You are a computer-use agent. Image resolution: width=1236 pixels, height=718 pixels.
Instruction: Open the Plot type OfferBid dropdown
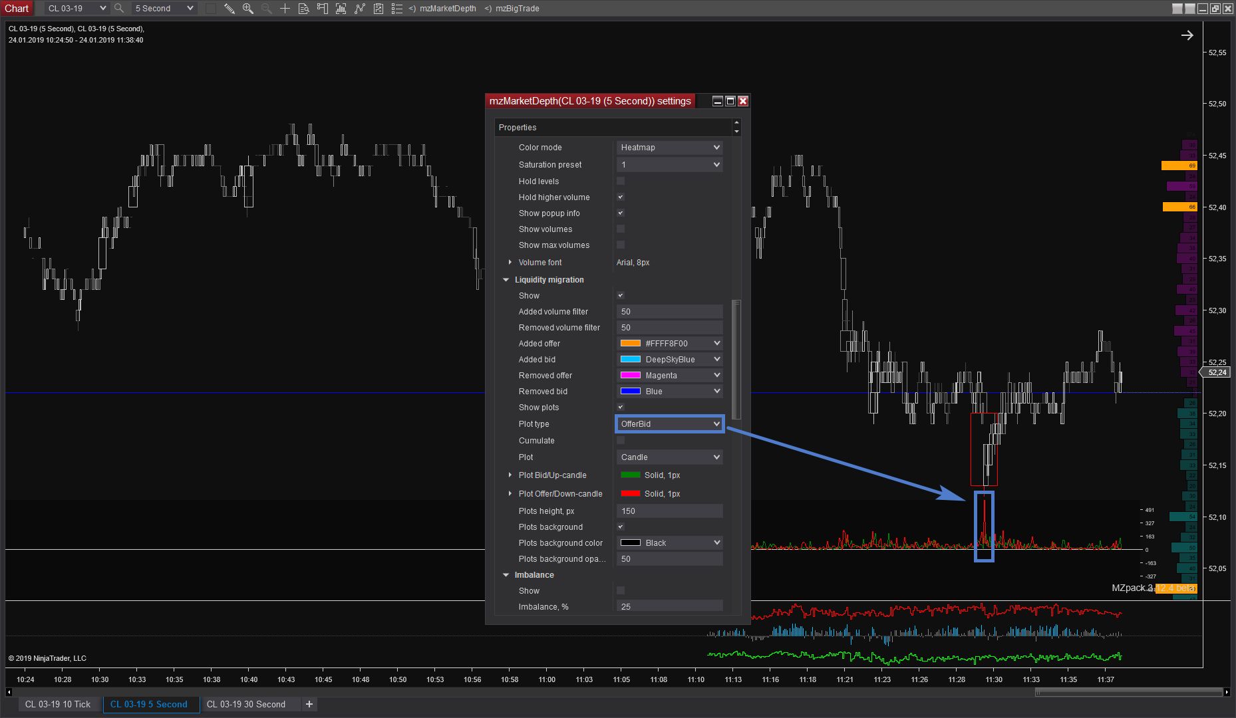click(669, 423)
